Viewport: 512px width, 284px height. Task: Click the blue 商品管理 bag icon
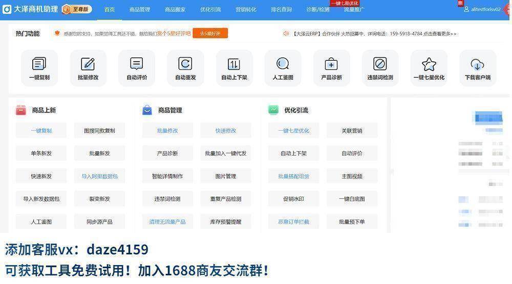point(147,110)
